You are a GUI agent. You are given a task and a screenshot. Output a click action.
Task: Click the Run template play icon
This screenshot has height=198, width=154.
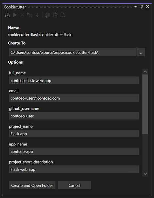[x=15, y=15]
